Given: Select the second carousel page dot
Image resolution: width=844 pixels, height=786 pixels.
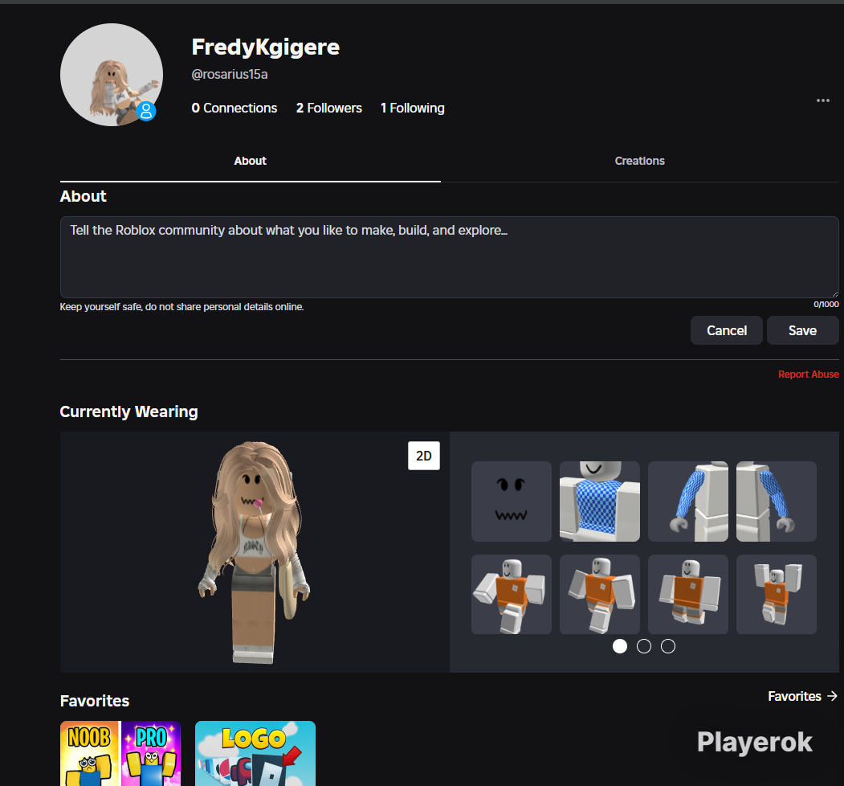Looking at the screenshot, I should pos(644,646).
